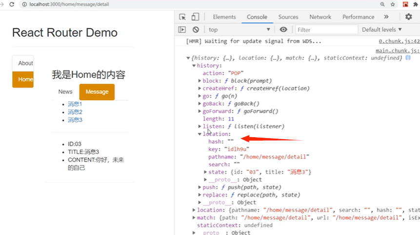Open the red browser extension icon

pyautogui.click(x=405, y=4)
